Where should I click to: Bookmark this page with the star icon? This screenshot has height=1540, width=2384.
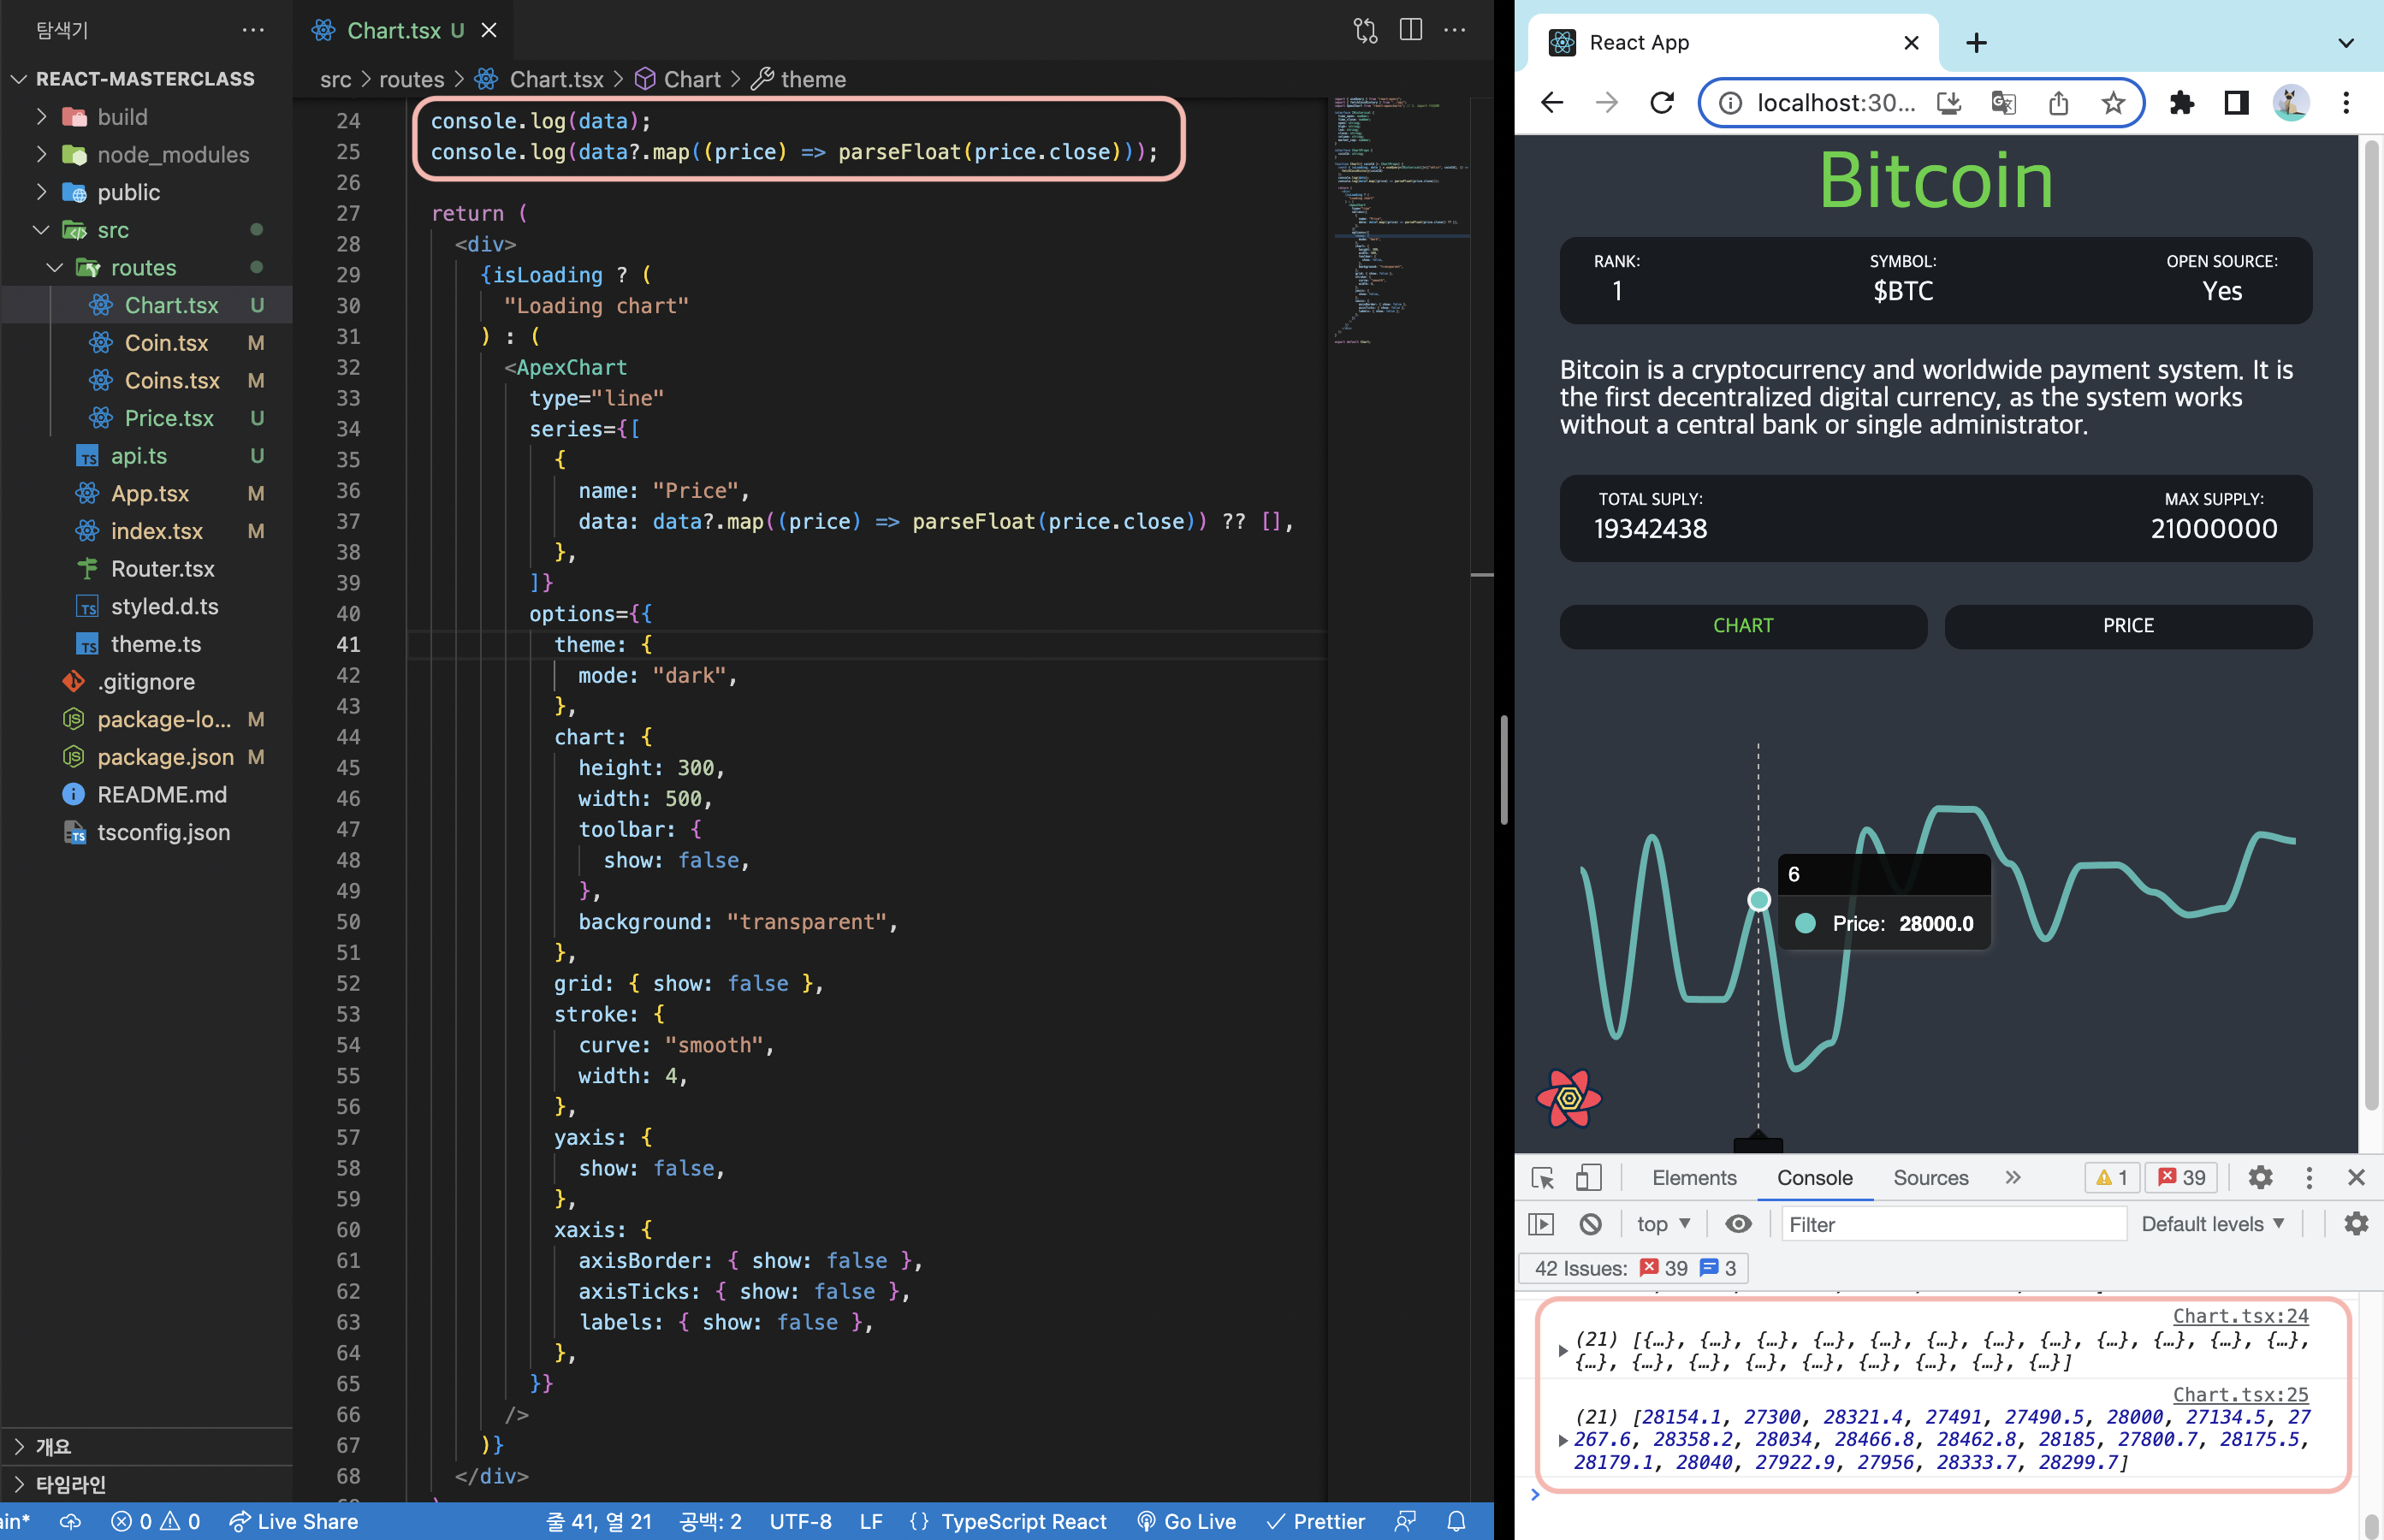pyautogui.click(x=2112, y=102)
